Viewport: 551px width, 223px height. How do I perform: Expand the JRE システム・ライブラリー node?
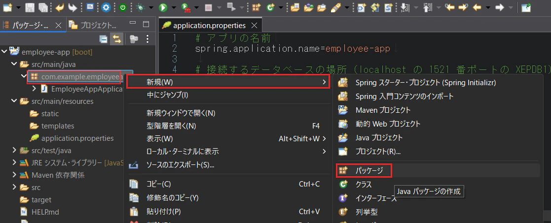[14, 162]
